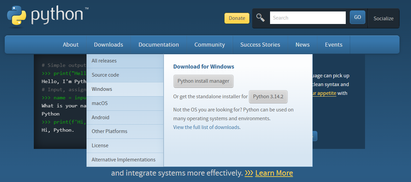Select All releases from Downloads submenu

125,61
